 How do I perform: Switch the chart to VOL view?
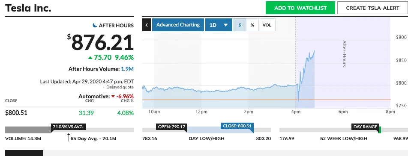[x=267, y=25]
